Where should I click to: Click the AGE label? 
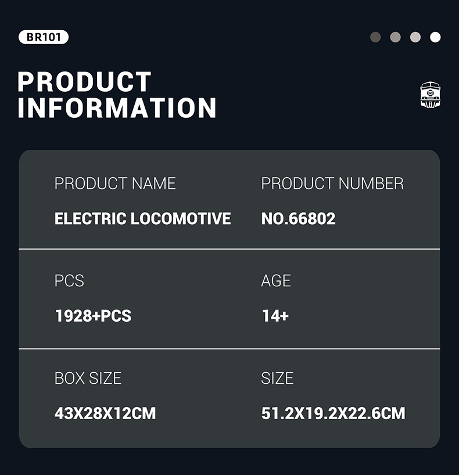point(276,280)
